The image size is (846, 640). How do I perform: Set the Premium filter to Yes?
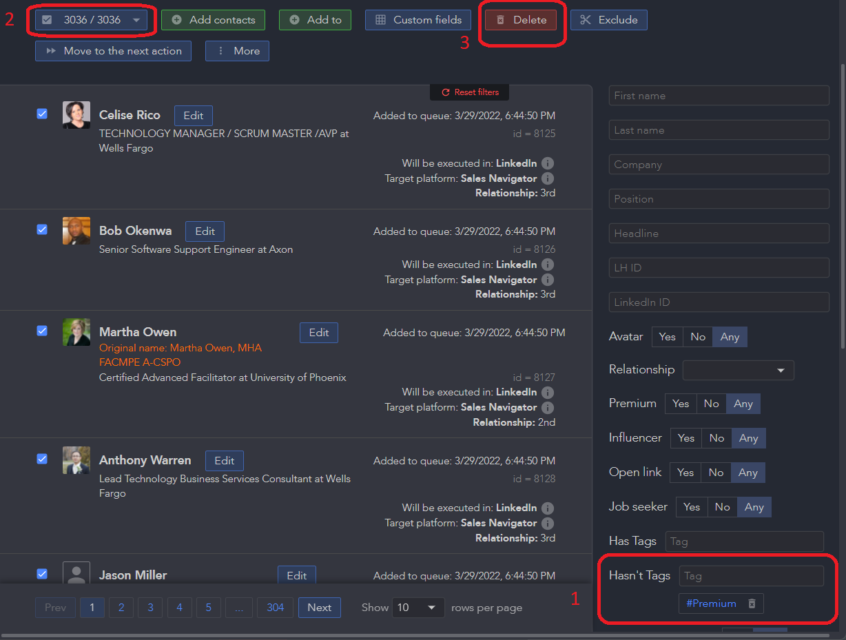tap(680, 403)
